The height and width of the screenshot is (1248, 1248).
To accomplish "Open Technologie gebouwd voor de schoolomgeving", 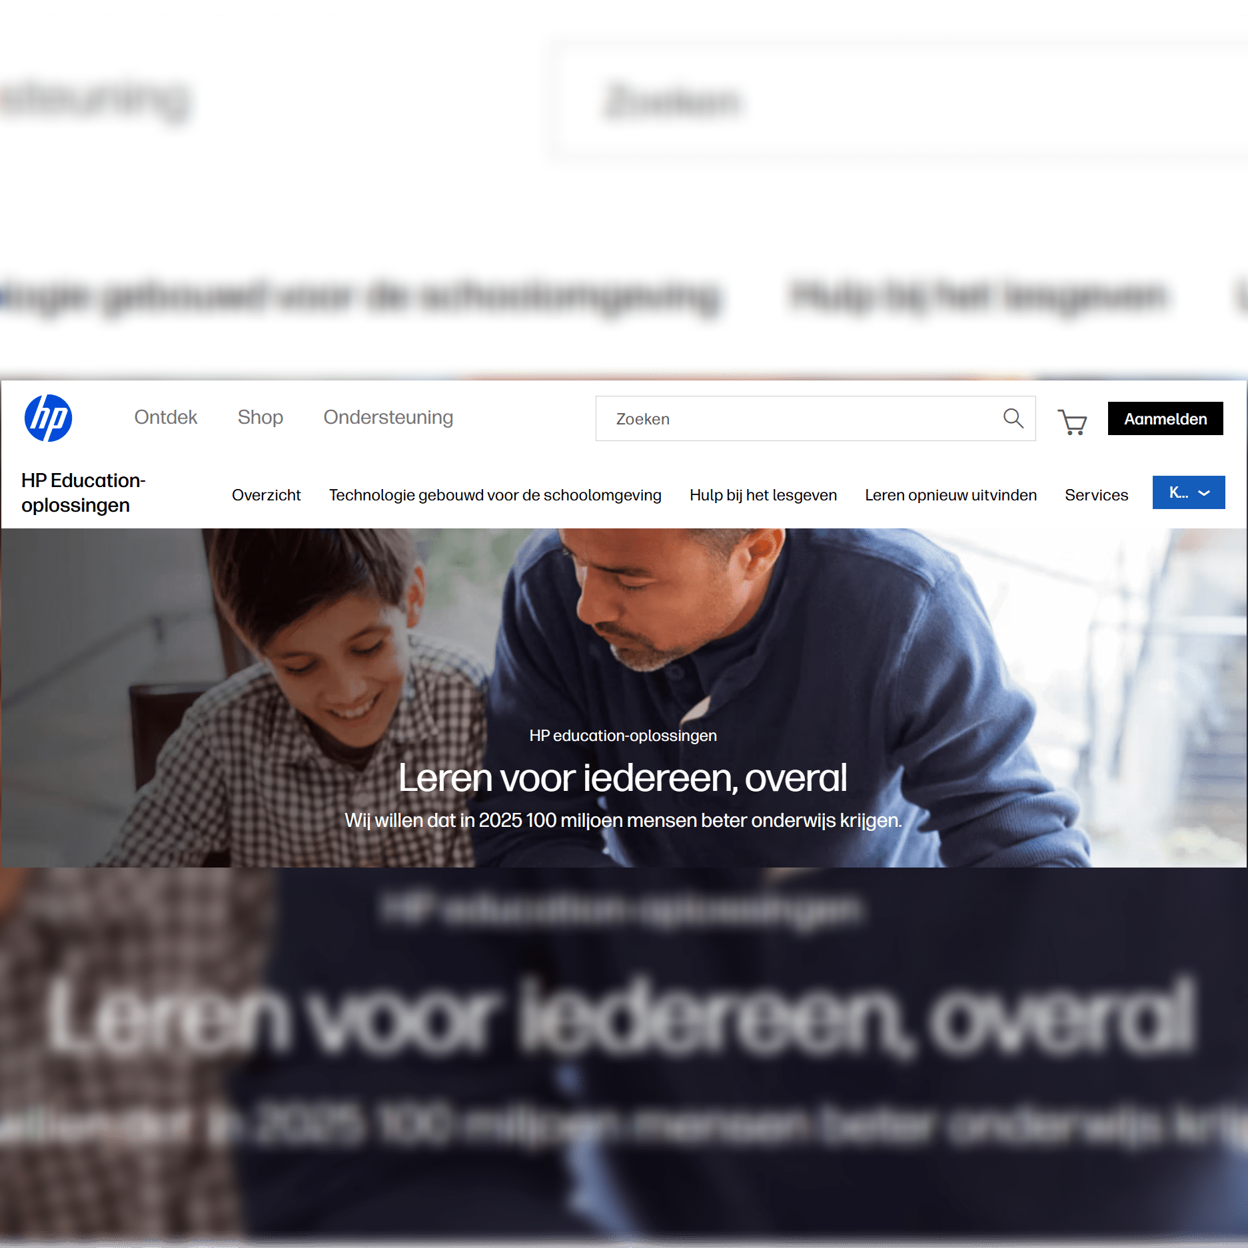I will (494, 495).
